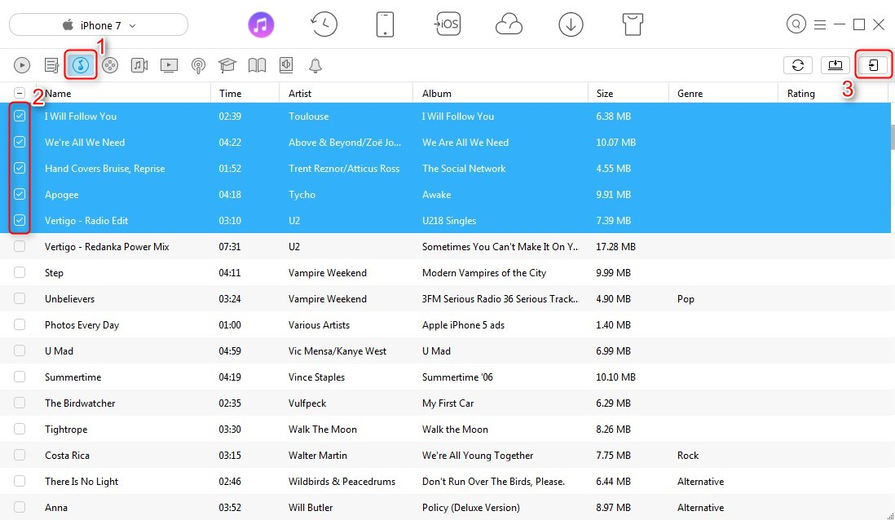Select the Music note category icon
Screen dimensions: 895x520
point(81,65)
